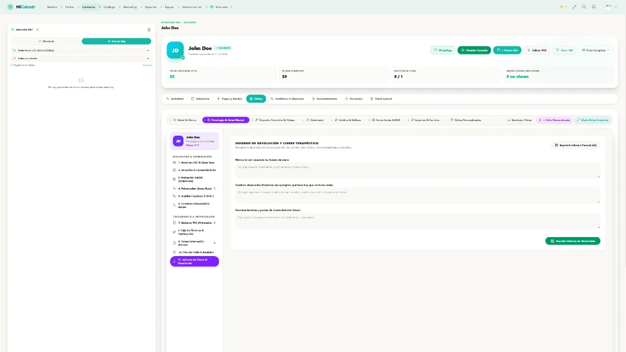Click the JD patient avatar in header card
Viewport: 626px width, 352px height.
175,50
